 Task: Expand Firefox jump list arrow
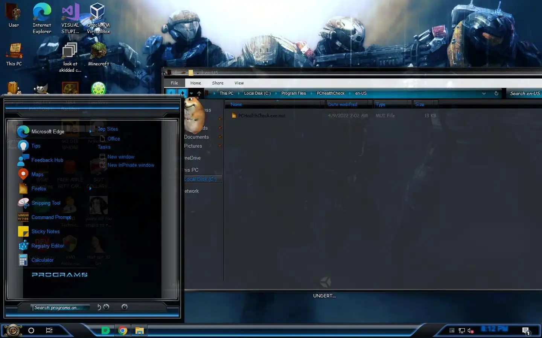click(90, 189)
